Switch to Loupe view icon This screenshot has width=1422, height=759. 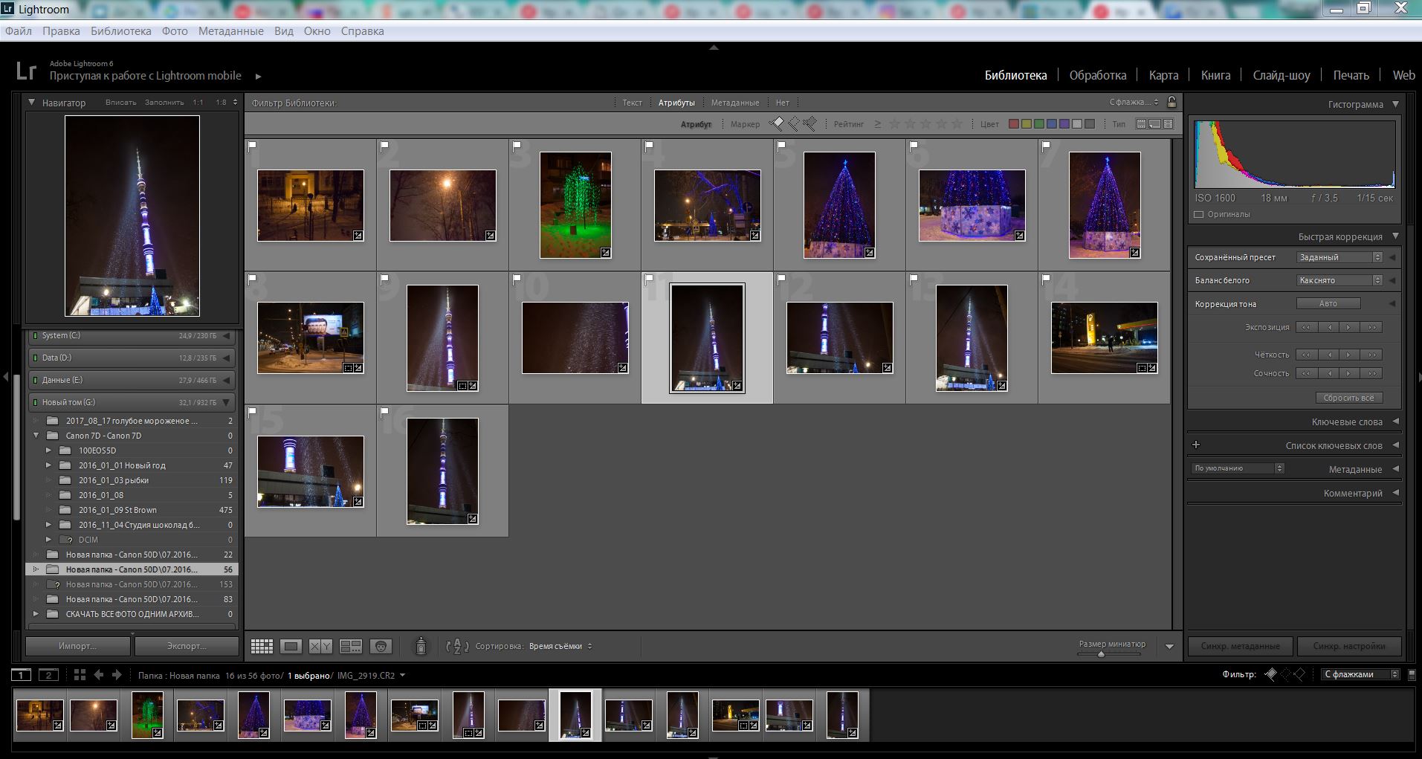291,647
